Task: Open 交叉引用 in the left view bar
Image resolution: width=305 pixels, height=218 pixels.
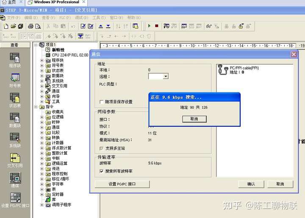Action: click(x=15, y=160)
